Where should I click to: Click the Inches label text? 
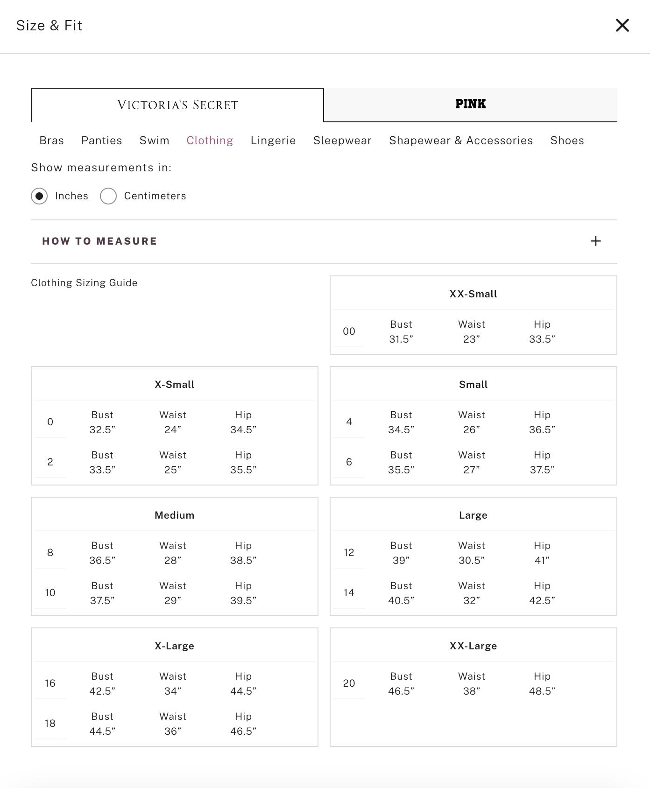(x=71, y=196)
